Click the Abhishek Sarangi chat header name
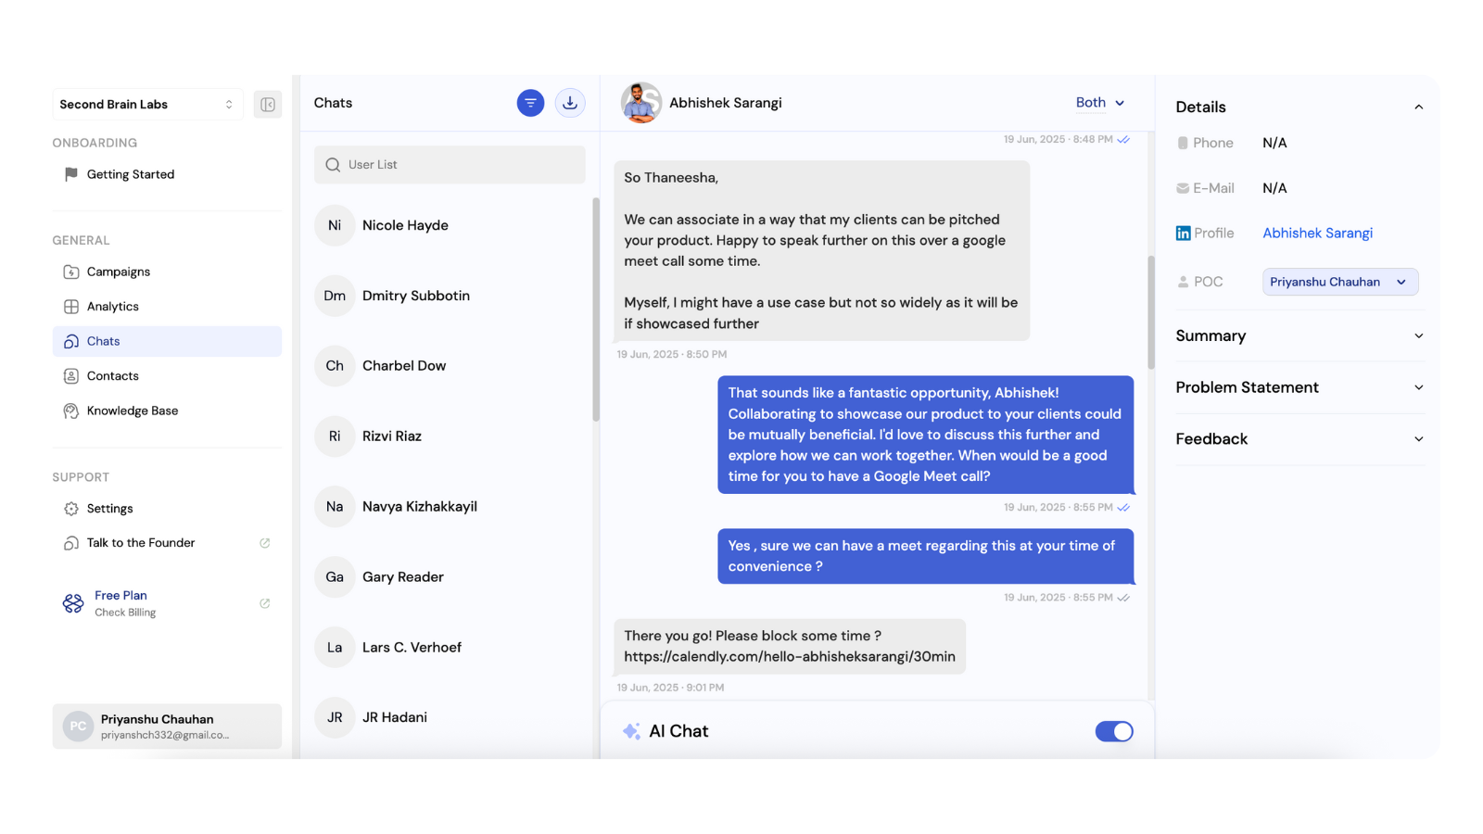 click(726, 103)
